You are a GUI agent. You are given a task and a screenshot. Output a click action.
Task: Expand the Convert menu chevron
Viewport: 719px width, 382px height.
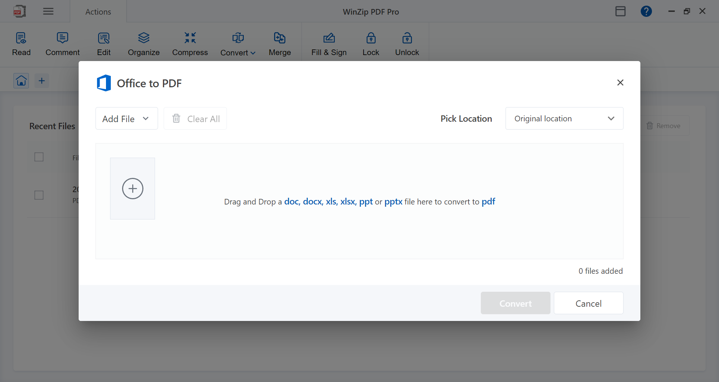pyautogui.click(x=252, y=53)
